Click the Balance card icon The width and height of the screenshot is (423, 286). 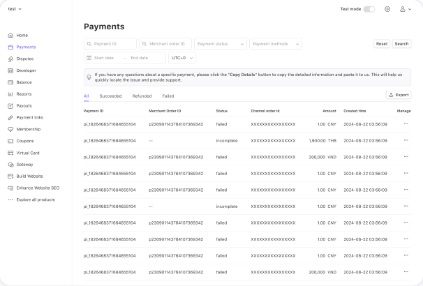[10, 82]
